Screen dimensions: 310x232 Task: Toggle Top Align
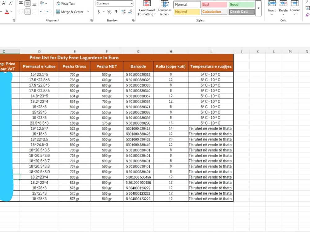[x=21, y=3]
